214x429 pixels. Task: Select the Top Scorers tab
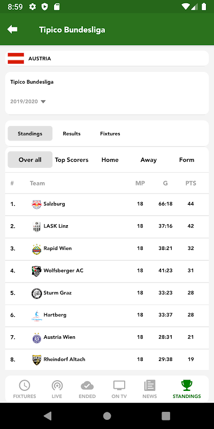point(72,160)
